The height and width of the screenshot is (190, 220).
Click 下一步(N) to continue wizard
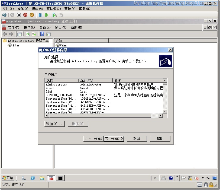click(114, 139)
